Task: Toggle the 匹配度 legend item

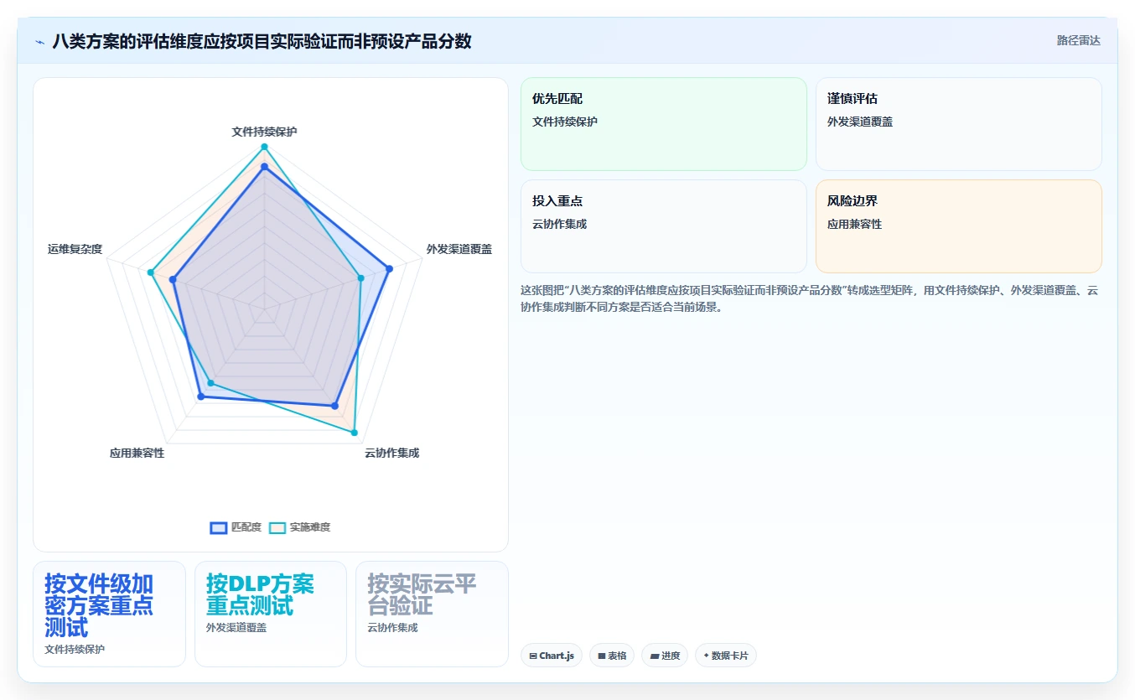Action: point(236,527)
